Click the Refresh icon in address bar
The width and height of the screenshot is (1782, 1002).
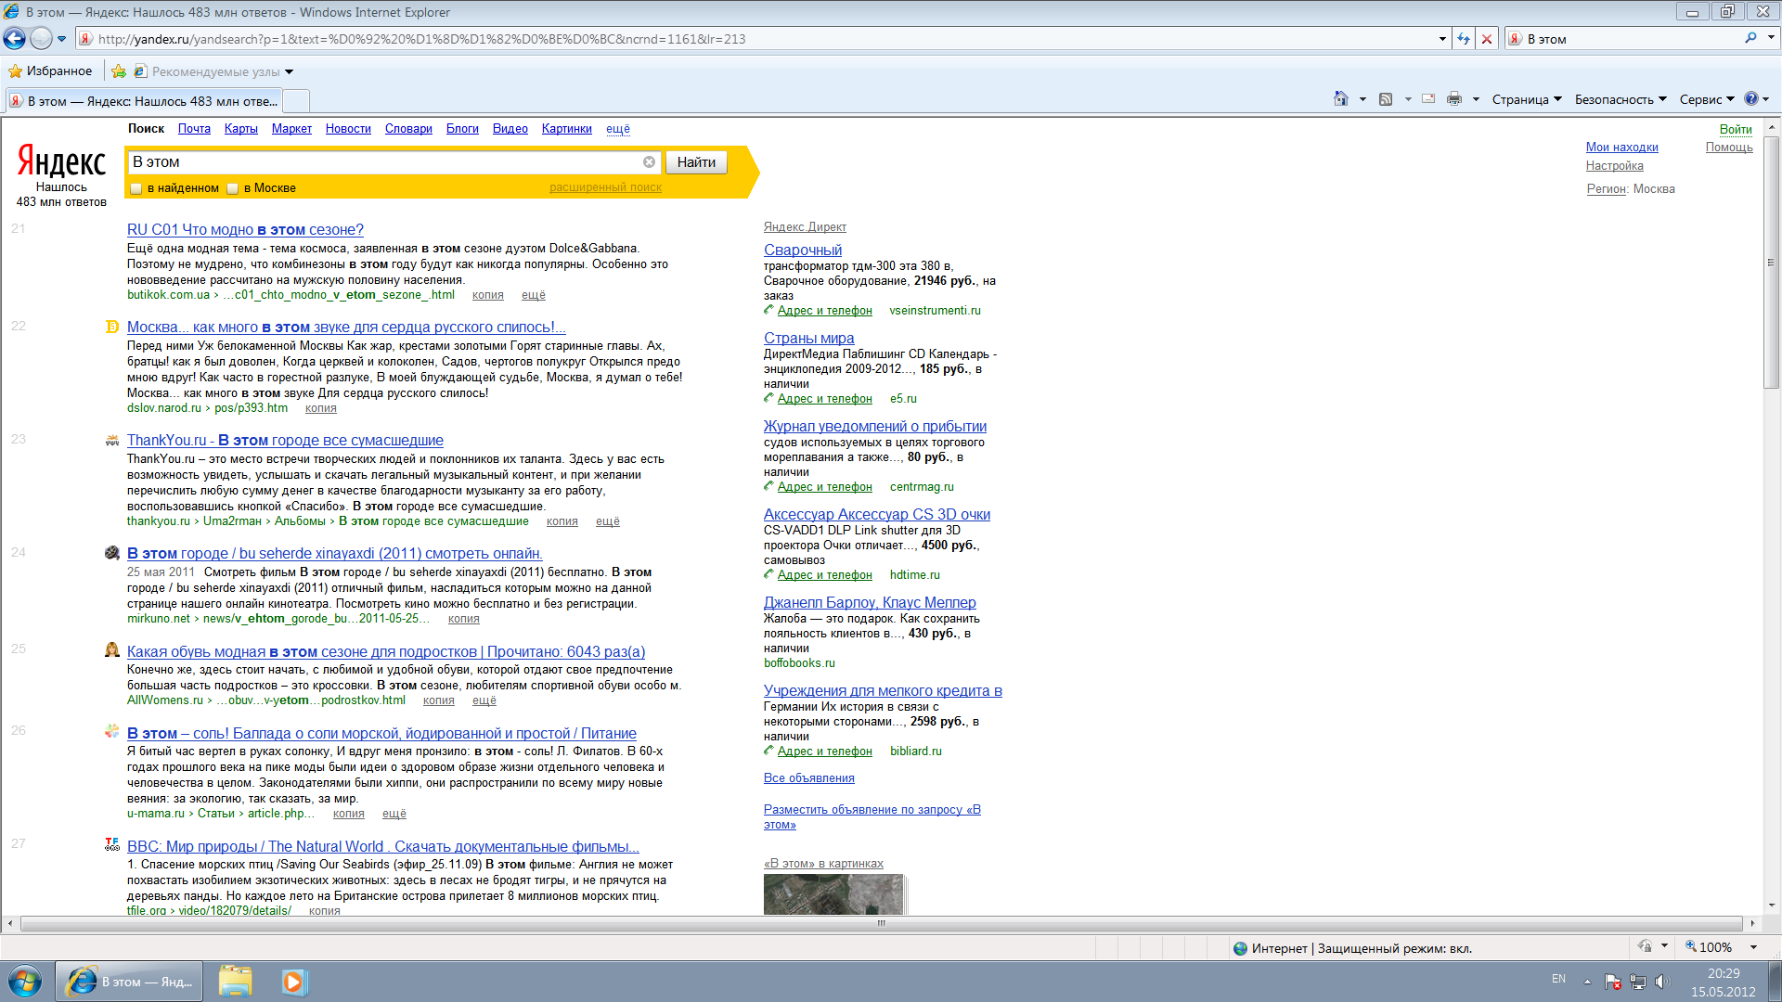(x=1464, y=39)
